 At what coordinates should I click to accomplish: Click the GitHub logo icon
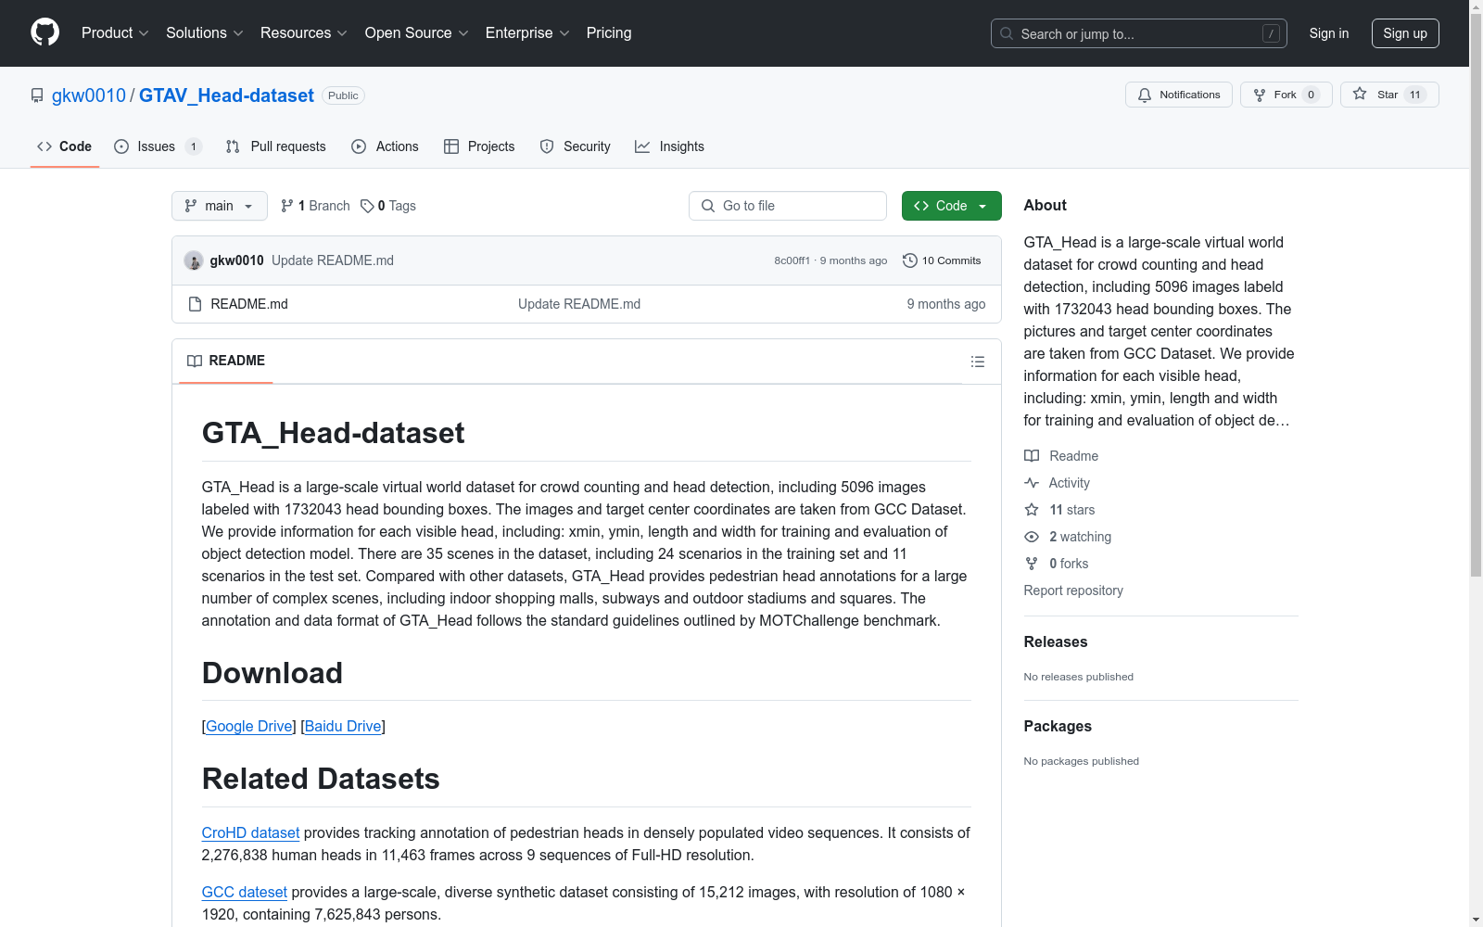point(44,32)
